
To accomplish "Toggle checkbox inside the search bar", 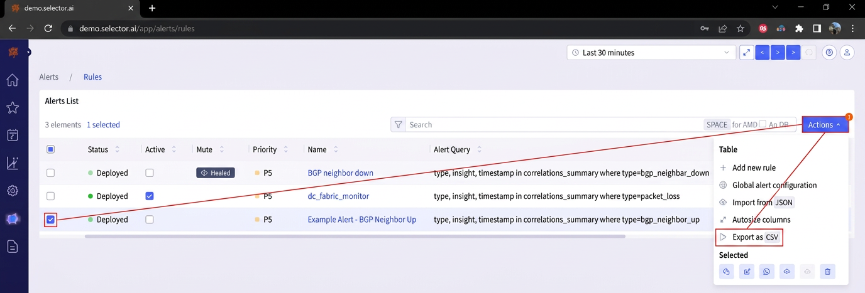I will point(763,124).
